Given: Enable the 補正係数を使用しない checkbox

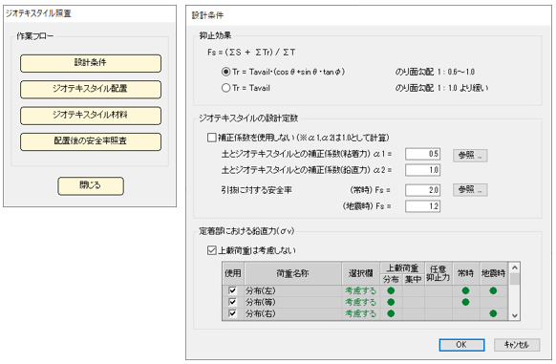Looking at the screenshot, I should pos(212,138).
